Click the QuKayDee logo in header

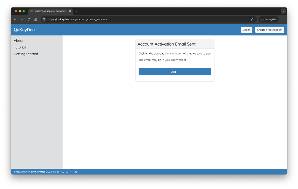point(24,30)
